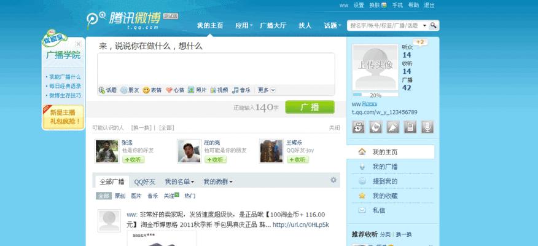Follow 汪的亮 with 收听 button

pos(216,159)
